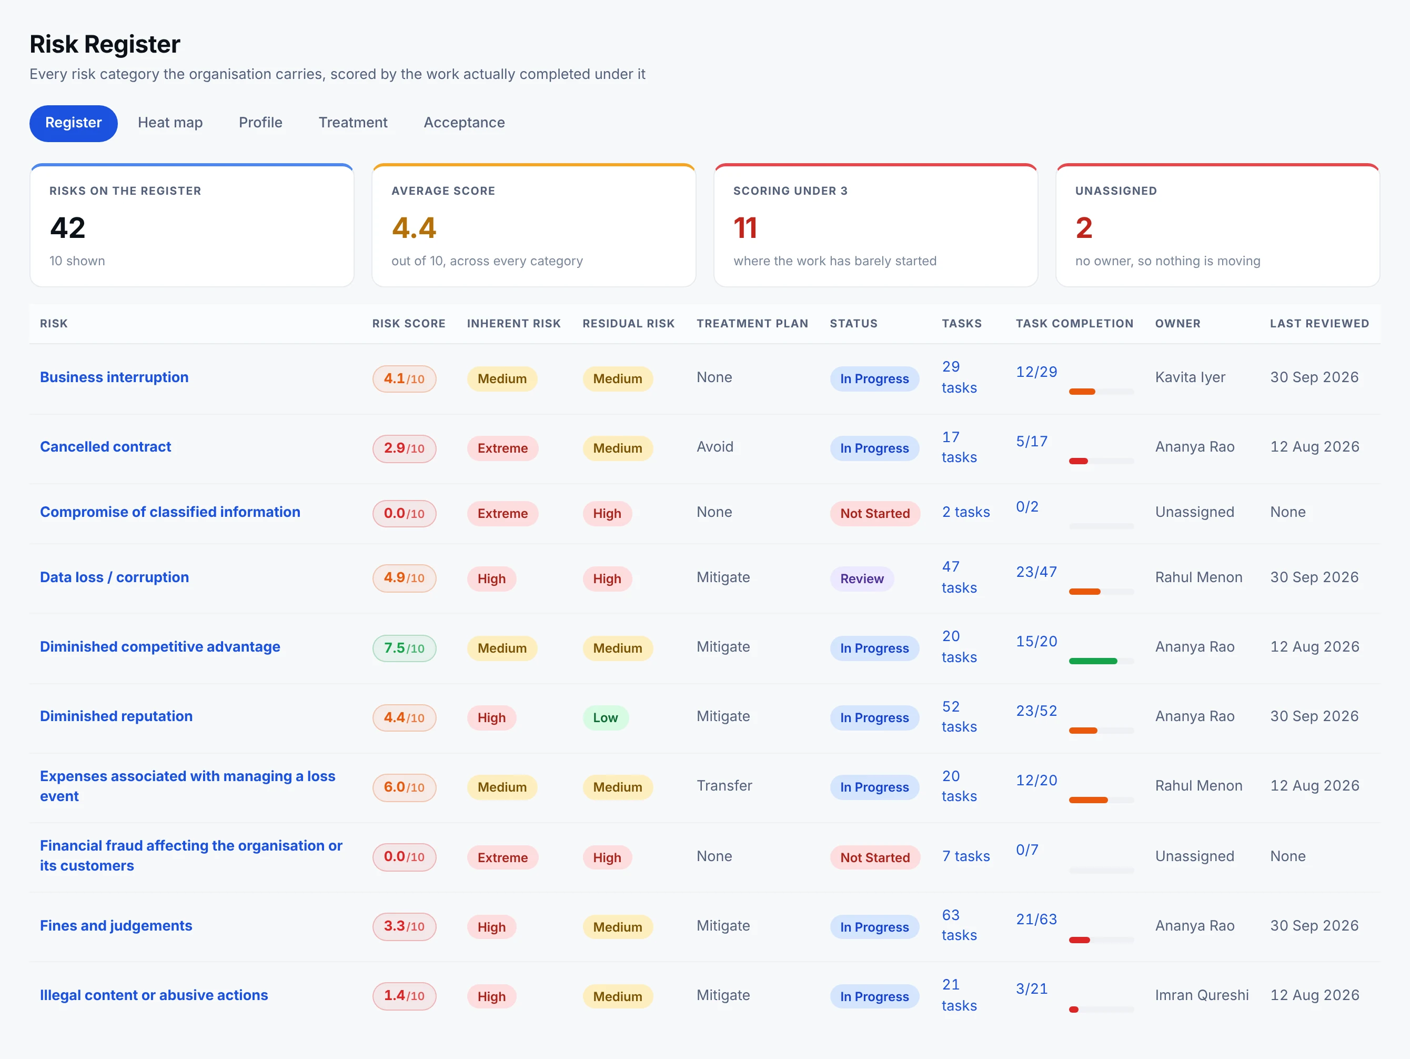Open Illegal content or abusive actions risk
1410x1059 pixels.
click(154, 995)
